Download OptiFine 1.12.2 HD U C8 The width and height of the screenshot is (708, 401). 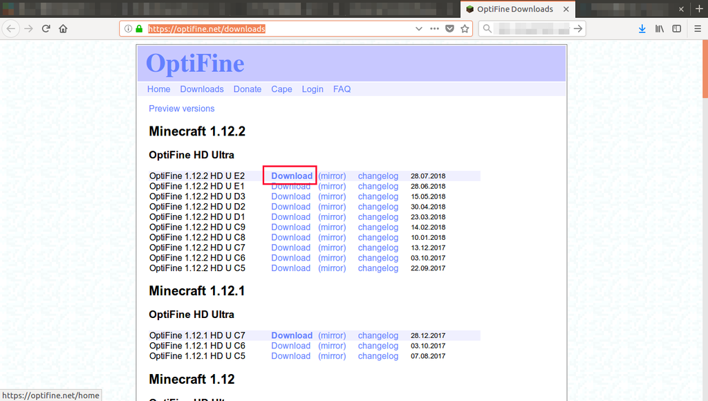(291, 237)
